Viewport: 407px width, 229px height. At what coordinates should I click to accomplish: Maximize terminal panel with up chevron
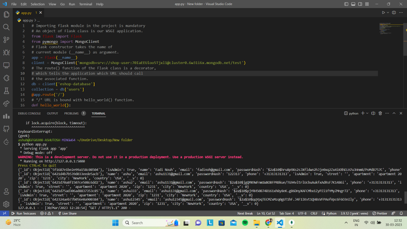393,113
